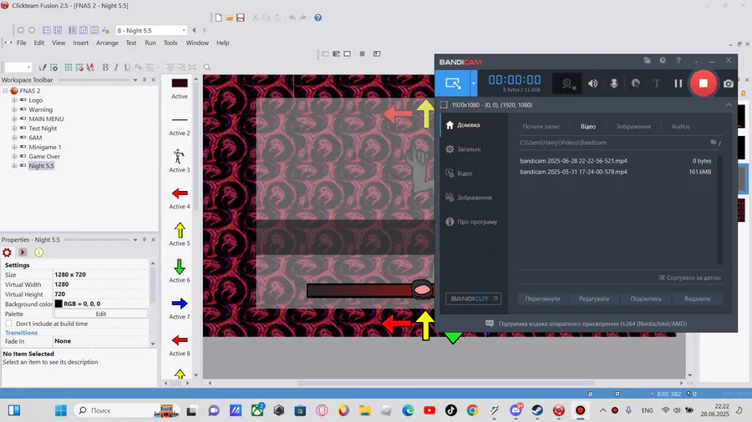Expand the Warning frame node

[x=14, y=109]
